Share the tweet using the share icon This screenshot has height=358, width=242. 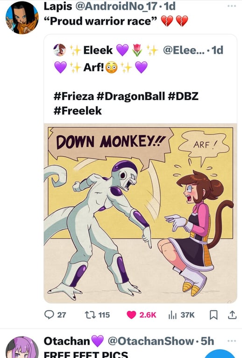point(232,315)
